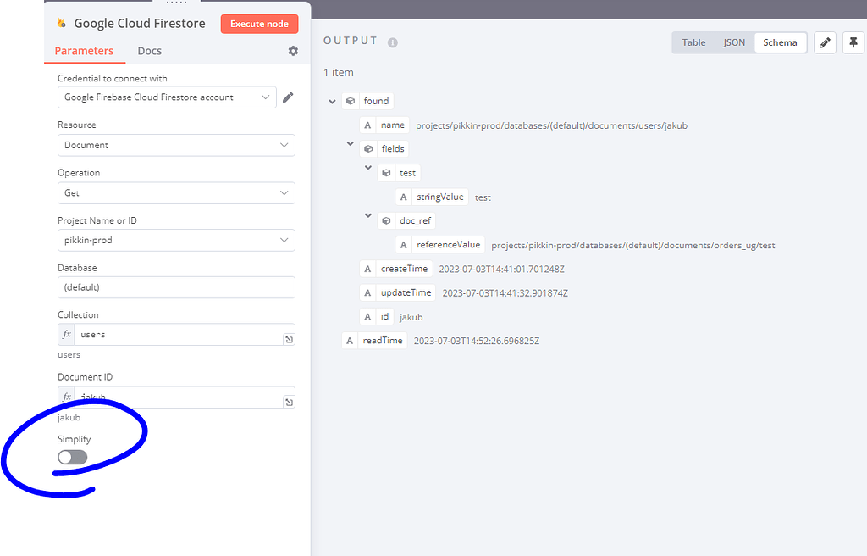Click the fx icon on Collection field
Screen dimensions: 867x556
tap(66, 334)
